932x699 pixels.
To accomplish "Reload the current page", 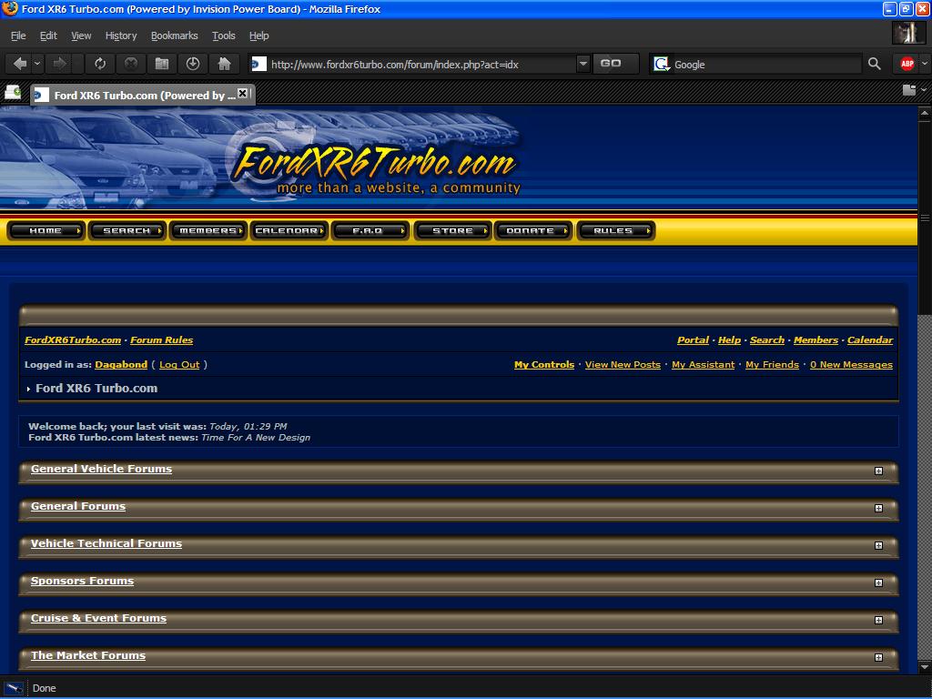I will point(100,64).
